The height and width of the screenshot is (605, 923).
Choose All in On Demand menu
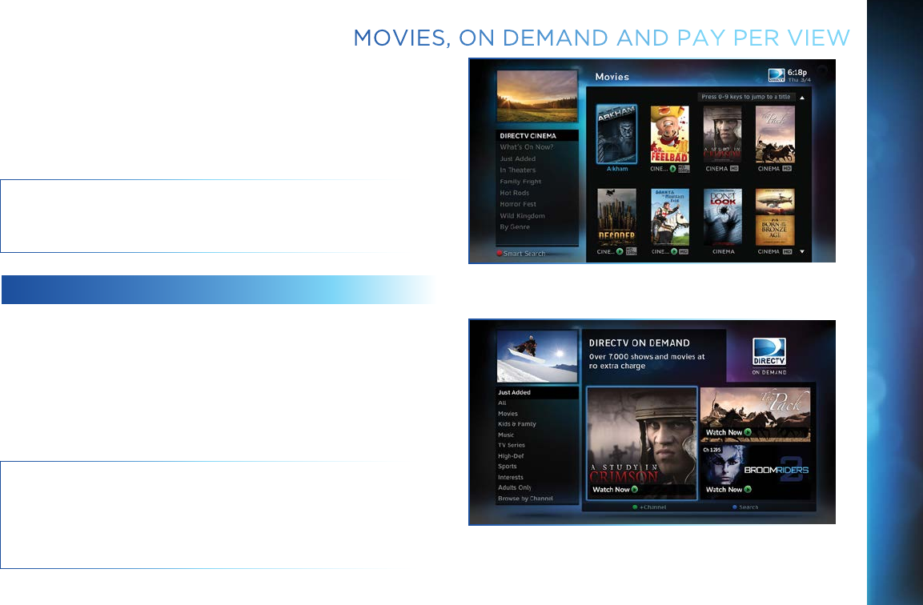[x=502, y=403]
